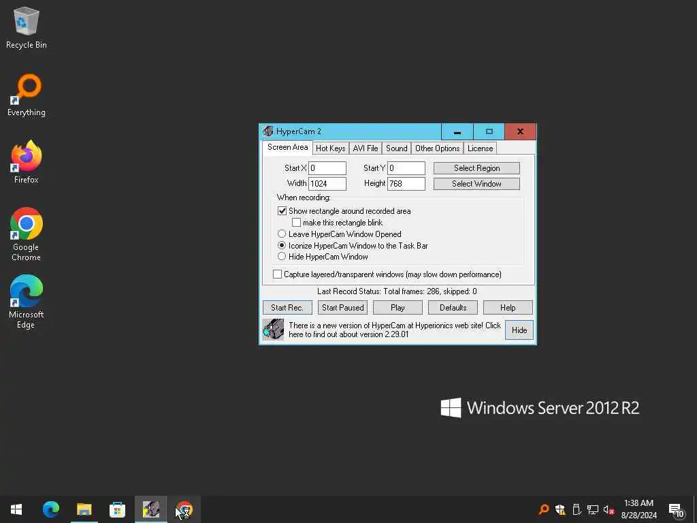
Task: Enable Capture layered/transparent windows
Action: (277, 274)
